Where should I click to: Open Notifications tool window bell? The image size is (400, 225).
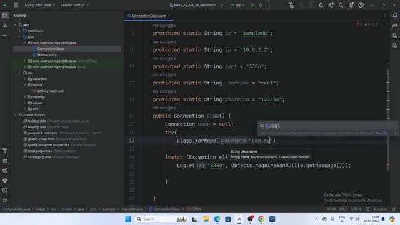pos(395,16)
